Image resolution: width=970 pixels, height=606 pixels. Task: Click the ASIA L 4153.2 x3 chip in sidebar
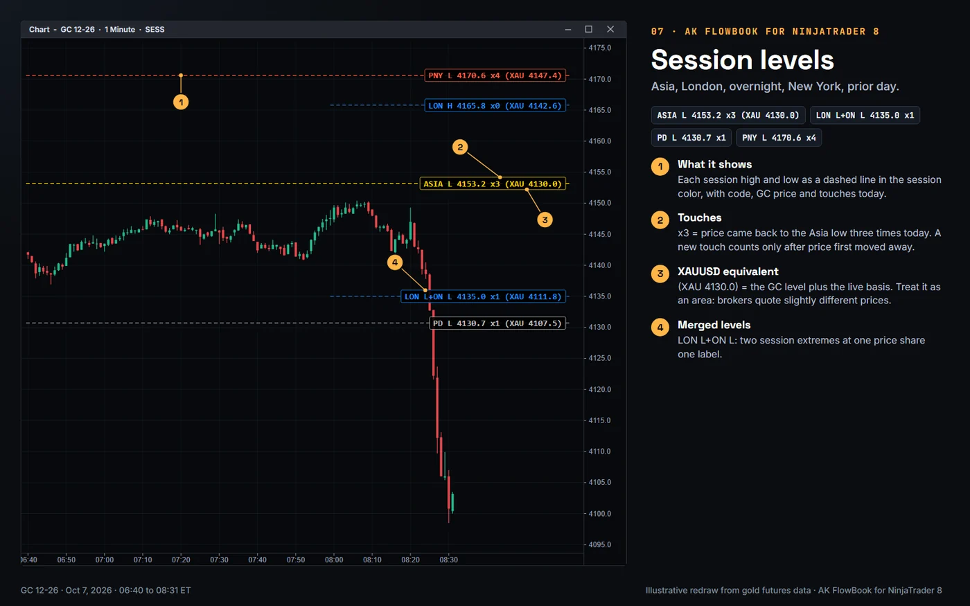pyautogui.click(x=728, y=116)
